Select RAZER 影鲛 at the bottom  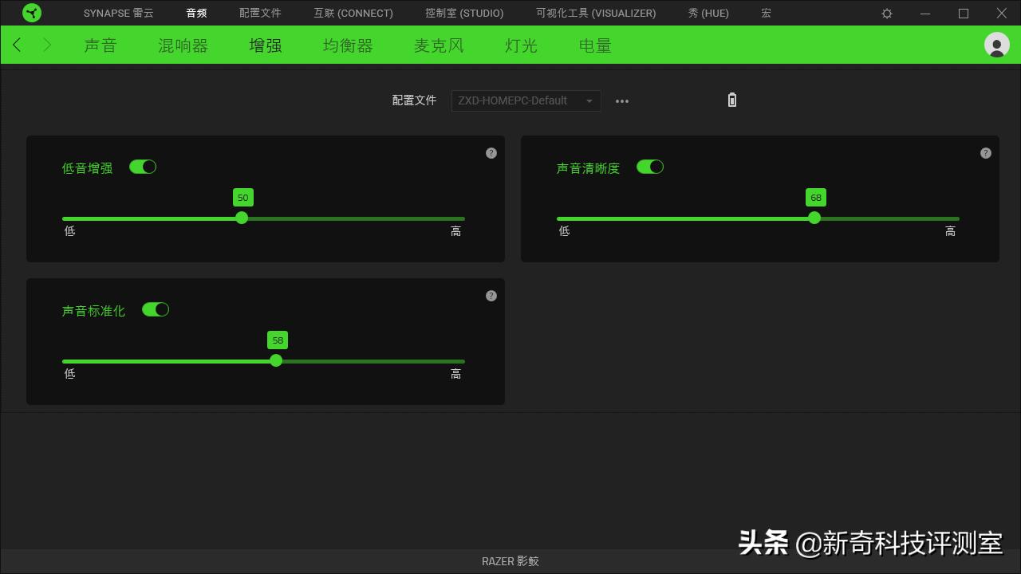(x=510, y=560)
